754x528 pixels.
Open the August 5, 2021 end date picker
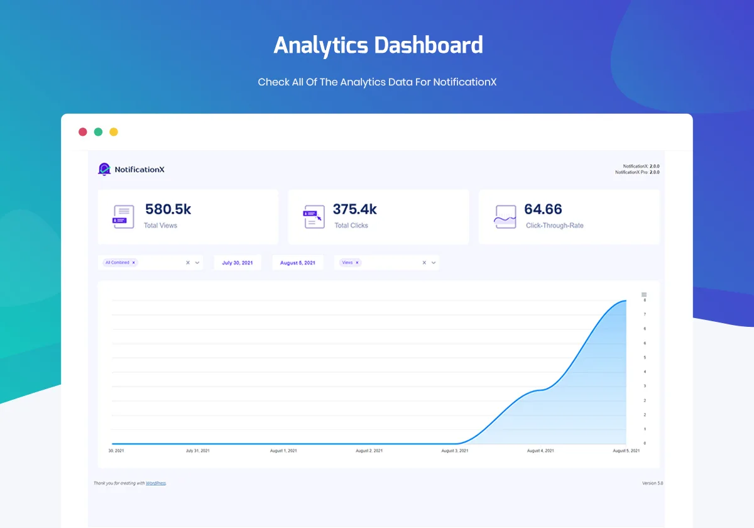point(298,263)
